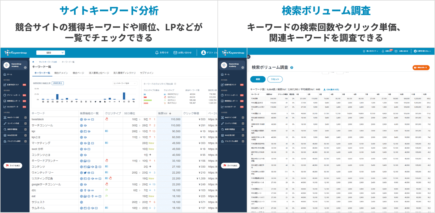Image resolution: width=435 pixels, height=213 pixels.
Task: Click the サイトキーワード分析 breadcrumb link
Action: [x=48, y=62]
